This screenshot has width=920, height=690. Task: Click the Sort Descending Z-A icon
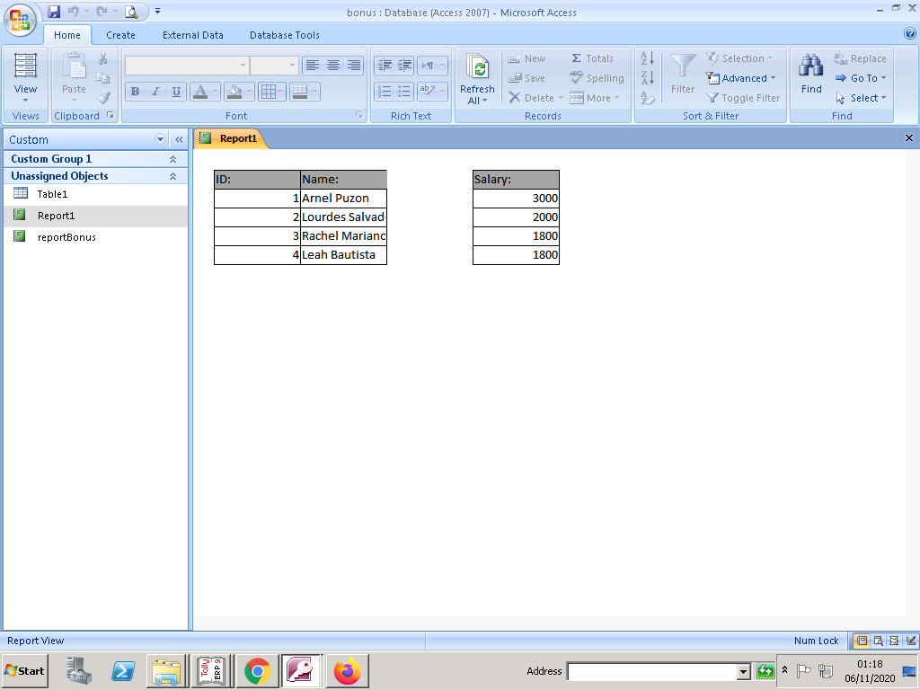(x=648, y=77)
